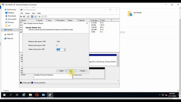Image resolution: width=181 pixels, height=102 pixels.
Task: Click the 483 MB free space value
Action: pyautogui.click(x=94, y=29)
